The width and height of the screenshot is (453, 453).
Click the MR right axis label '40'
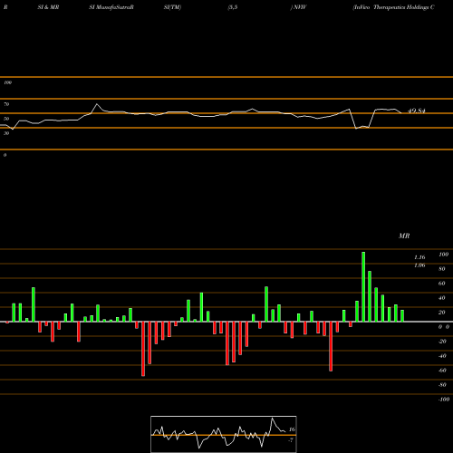(x=442, y=298)
